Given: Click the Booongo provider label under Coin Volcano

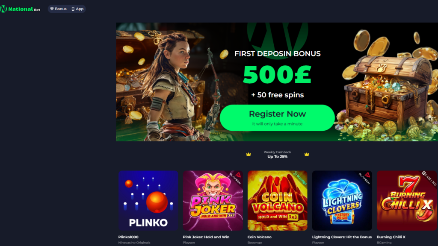Looking at the screenshot, I should tap(255, 243).
